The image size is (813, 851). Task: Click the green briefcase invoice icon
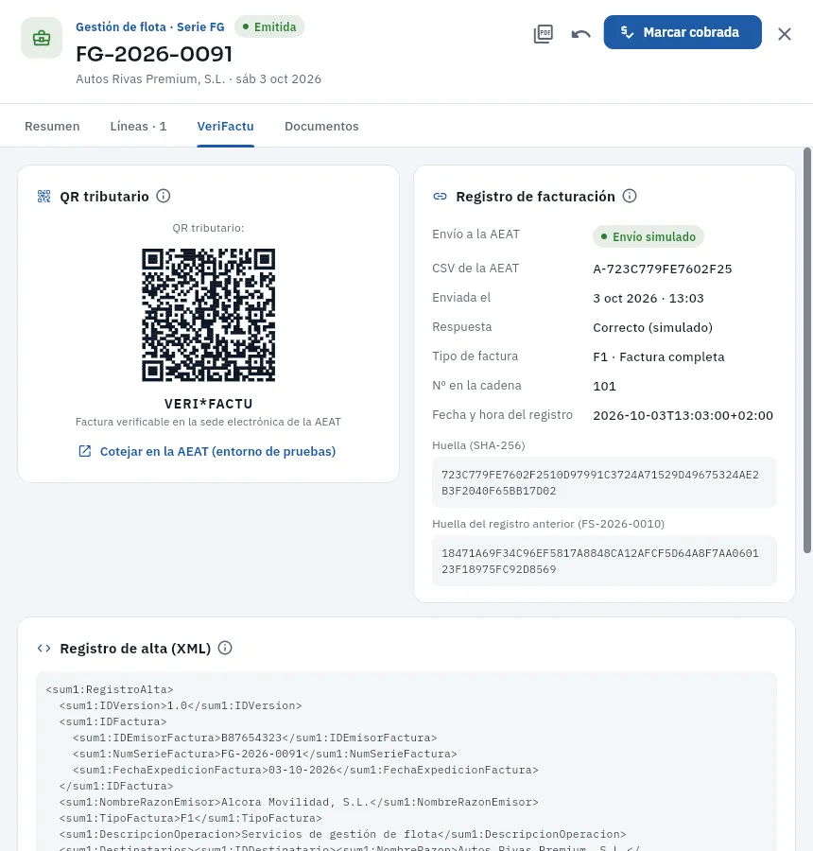[x=42, y=38]
